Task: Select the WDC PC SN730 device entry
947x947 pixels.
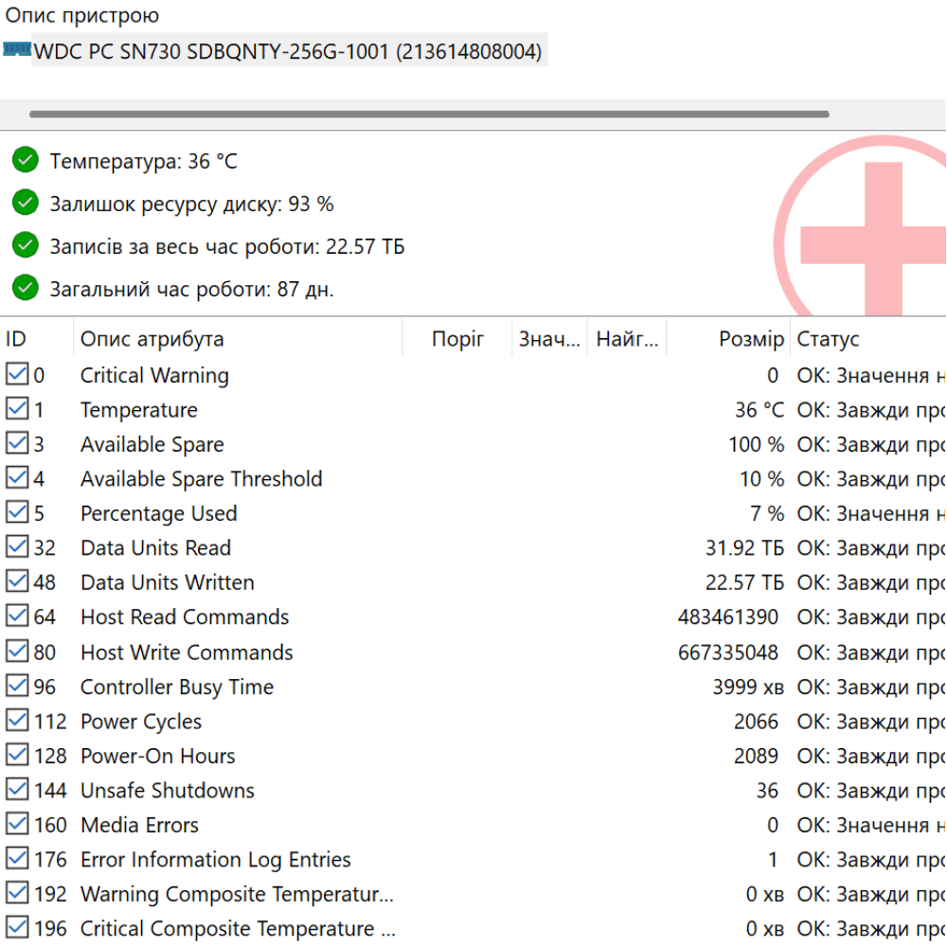Action: coord(287,51)
